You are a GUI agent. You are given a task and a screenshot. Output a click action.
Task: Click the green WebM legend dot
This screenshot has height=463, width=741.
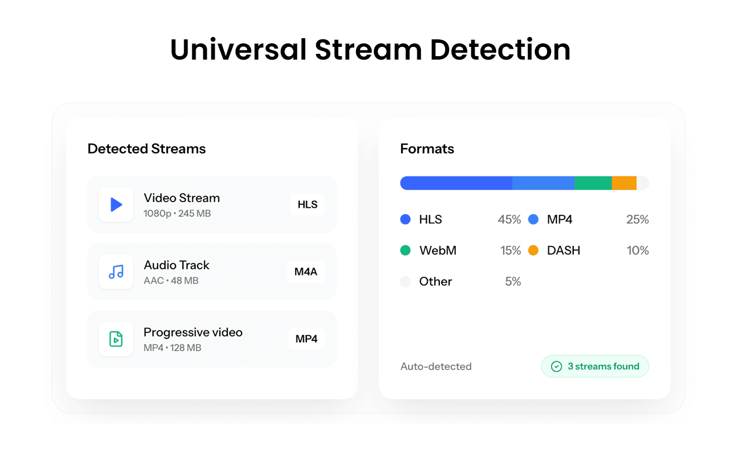pyautogui.click(x=405, y=251)
